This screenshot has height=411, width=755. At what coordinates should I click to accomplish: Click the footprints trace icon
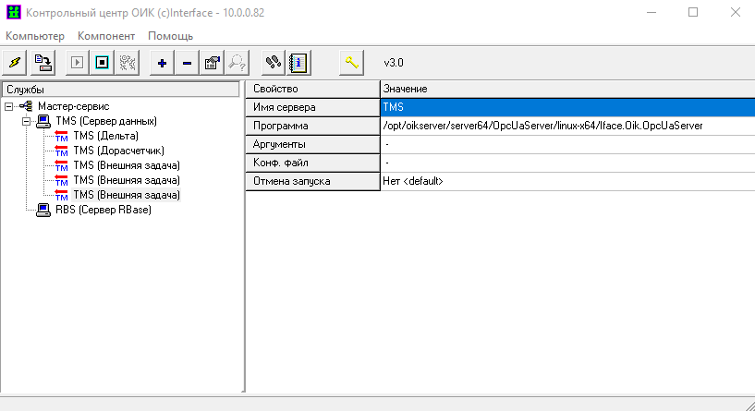pyautogui.click(x=273, y=63)
